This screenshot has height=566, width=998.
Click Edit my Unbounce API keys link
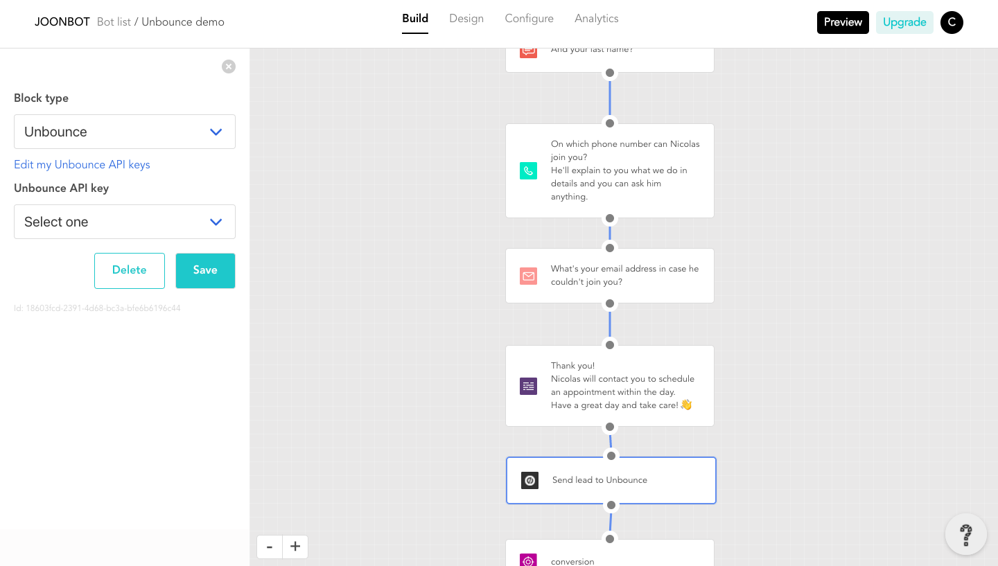pyautogui.click(x=82, y=164)
